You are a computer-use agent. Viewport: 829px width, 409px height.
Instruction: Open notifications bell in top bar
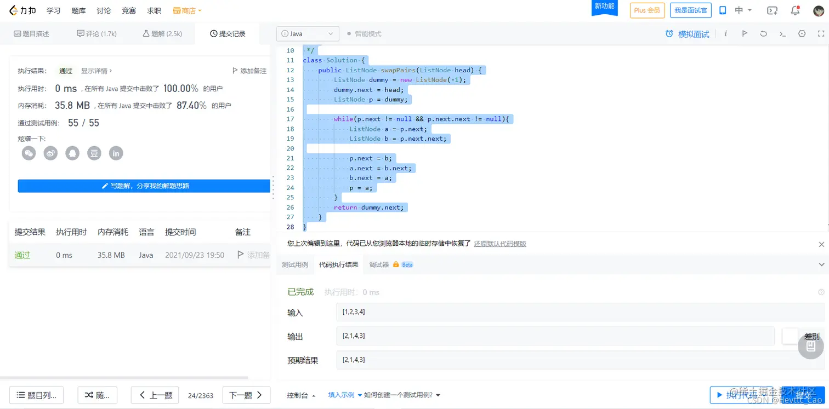tap(795, 10)
